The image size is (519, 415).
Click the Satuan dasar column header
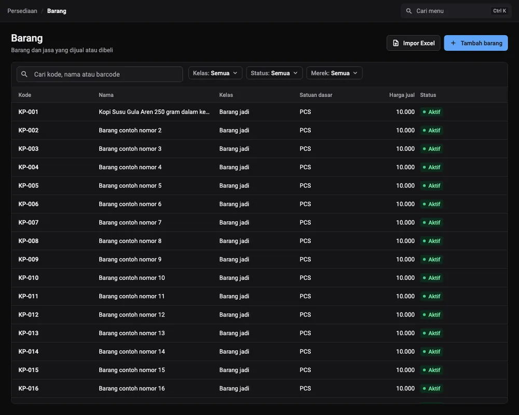[316, 95]
